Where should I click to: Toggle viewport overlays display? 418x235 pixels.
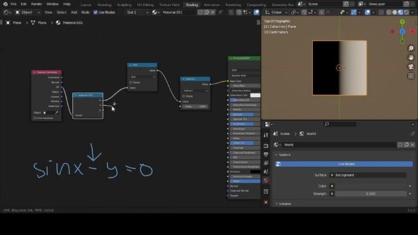coord(367,12)
